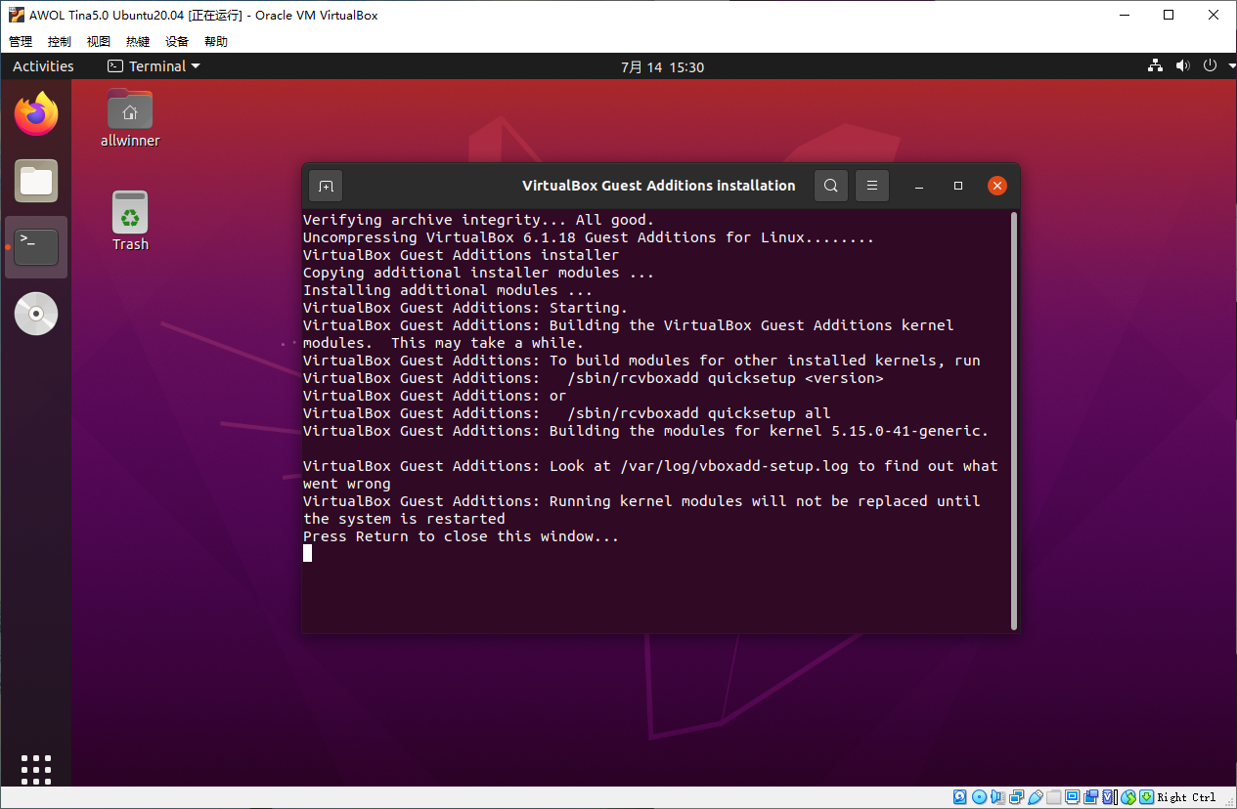Open the 设备 menu in VirtualBox
The width and height of the screenshot is (1237, 809).
click(177, 42)
